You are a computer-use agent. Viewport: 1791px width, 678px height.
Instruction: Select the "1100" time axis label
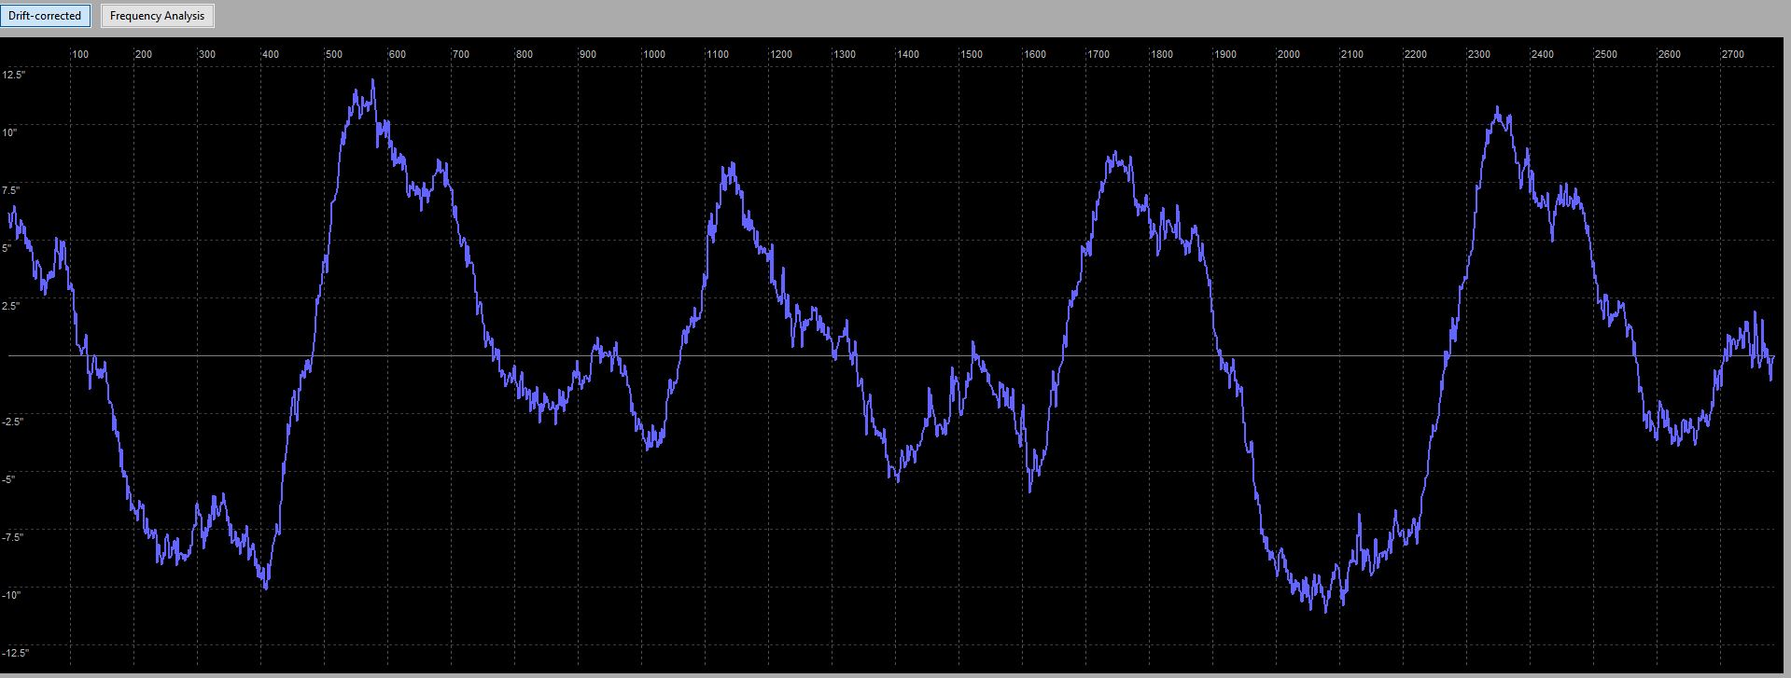click(x=718, y=54)
